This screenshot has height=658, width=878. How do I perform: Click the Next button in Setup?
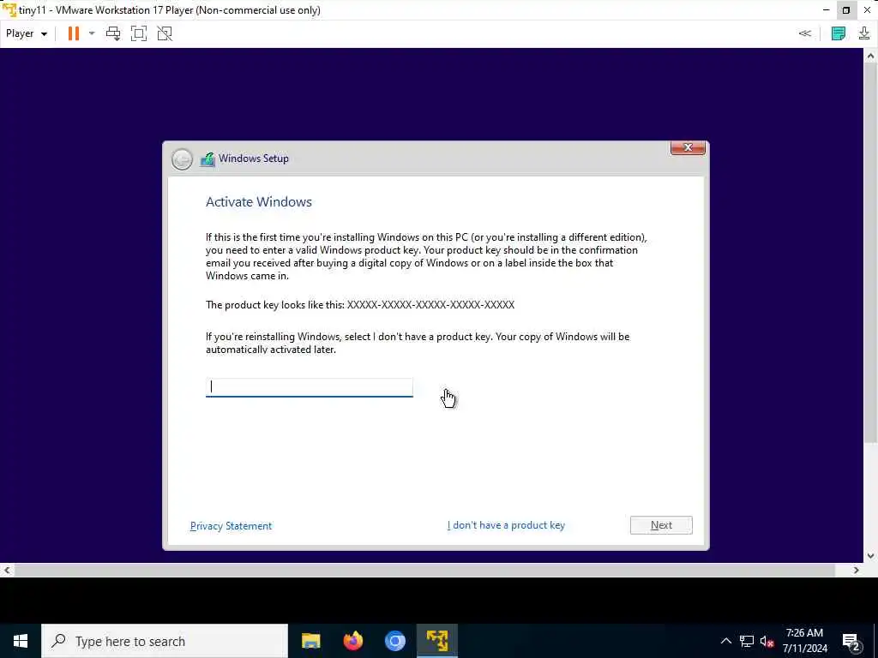[x=661, y=525]
